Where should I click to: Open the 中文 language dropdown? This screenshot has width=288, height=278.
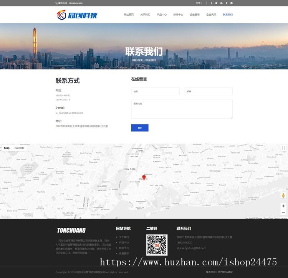199,3
